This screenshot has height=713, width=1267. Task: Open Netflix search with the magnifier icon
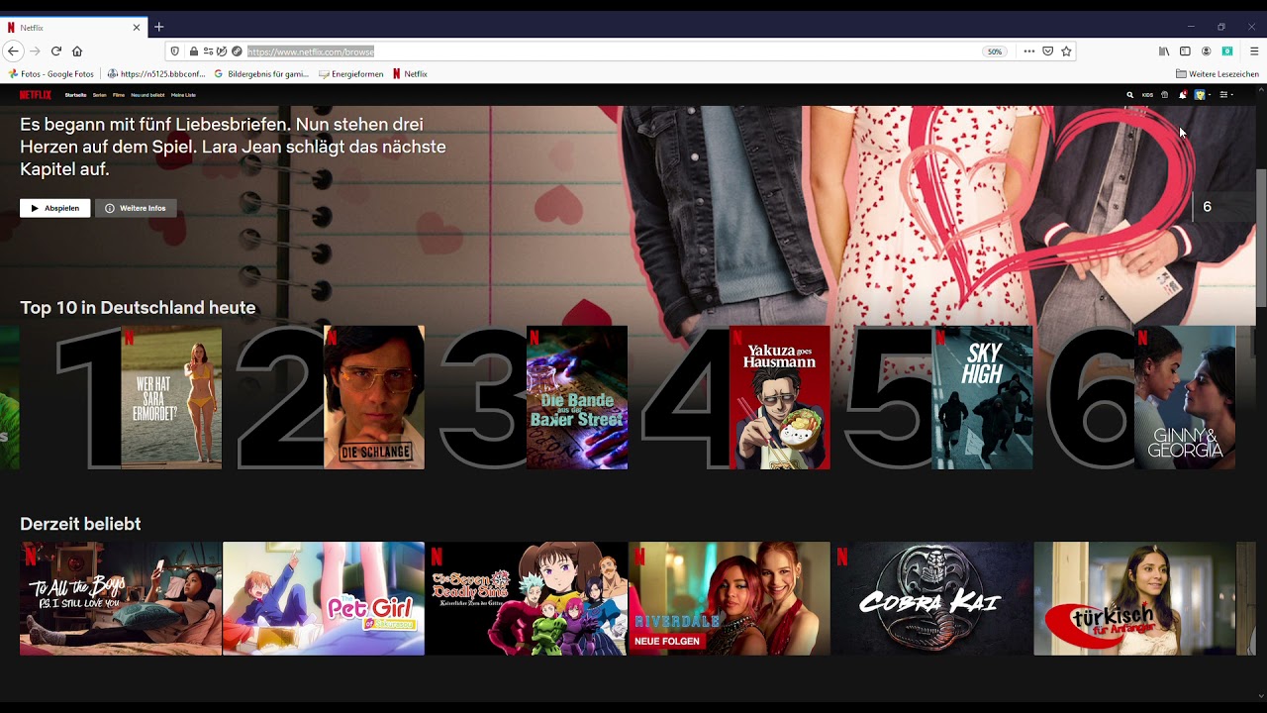tap(1129, 95)
